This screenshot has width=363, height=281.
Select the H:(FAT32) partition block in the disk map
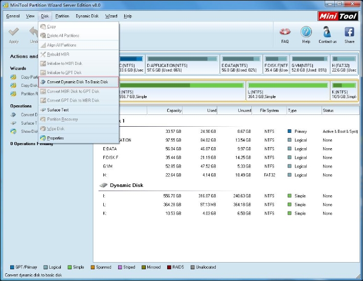[344, 64]
